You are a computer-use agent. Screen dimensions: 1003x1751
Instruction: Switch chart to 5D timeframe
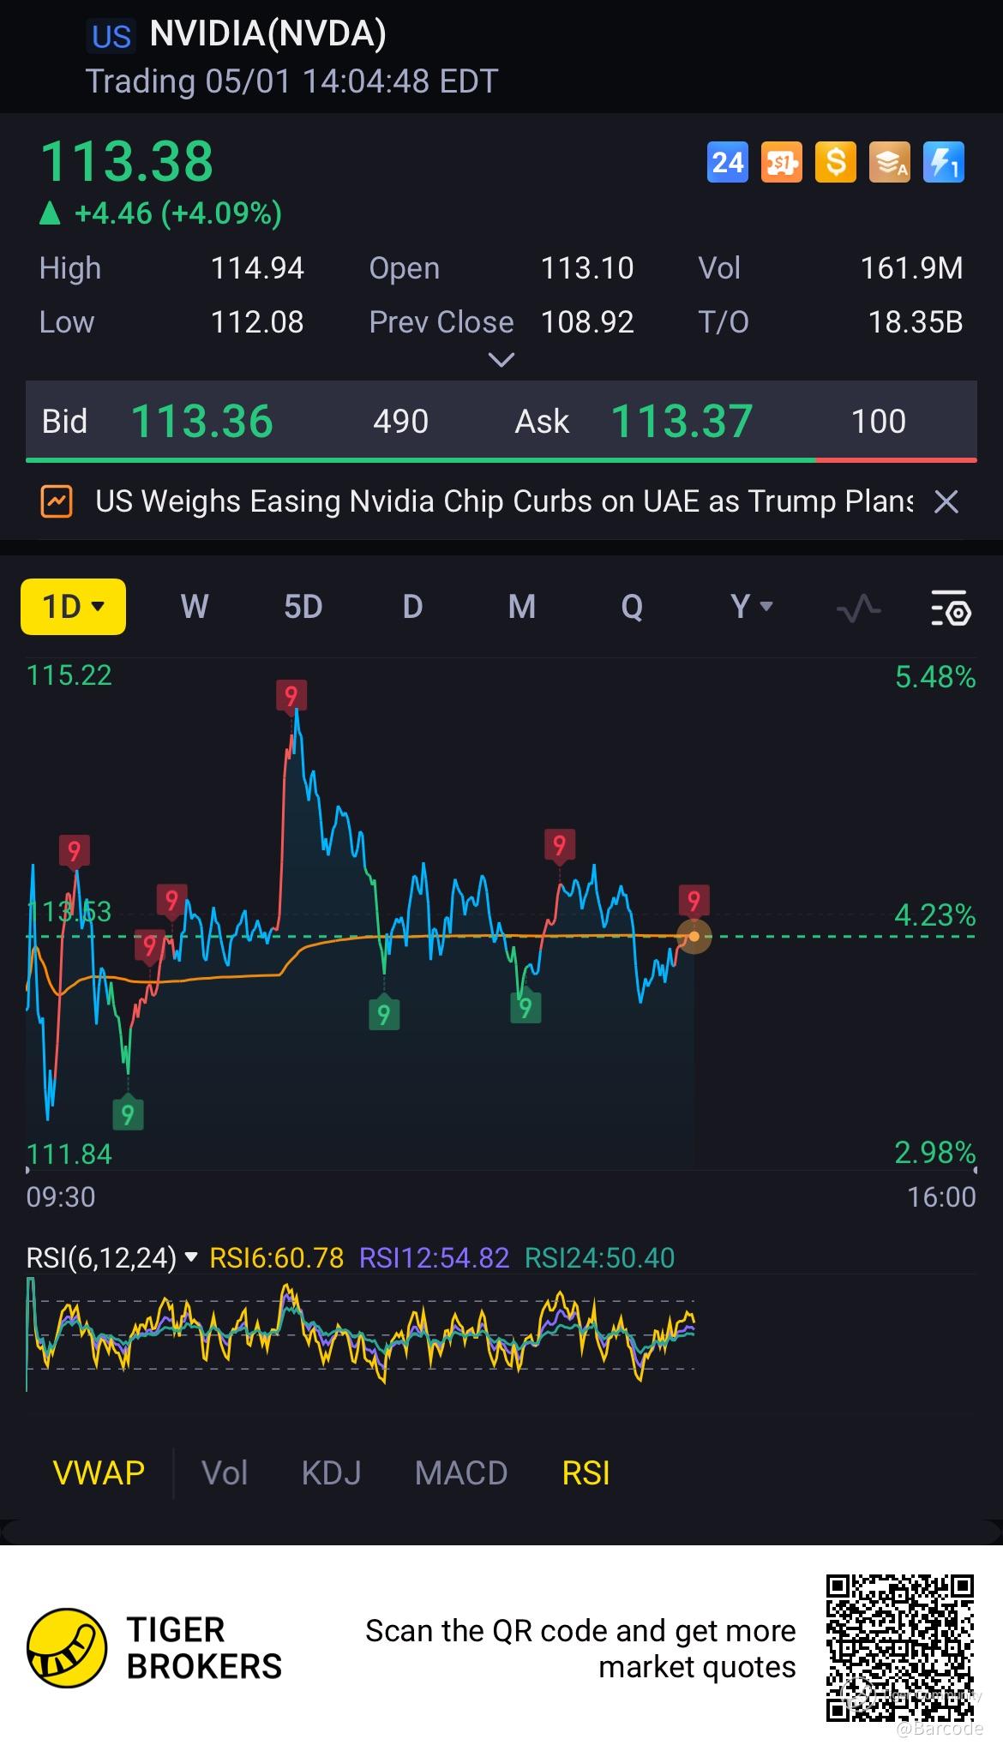pos(303,607)
